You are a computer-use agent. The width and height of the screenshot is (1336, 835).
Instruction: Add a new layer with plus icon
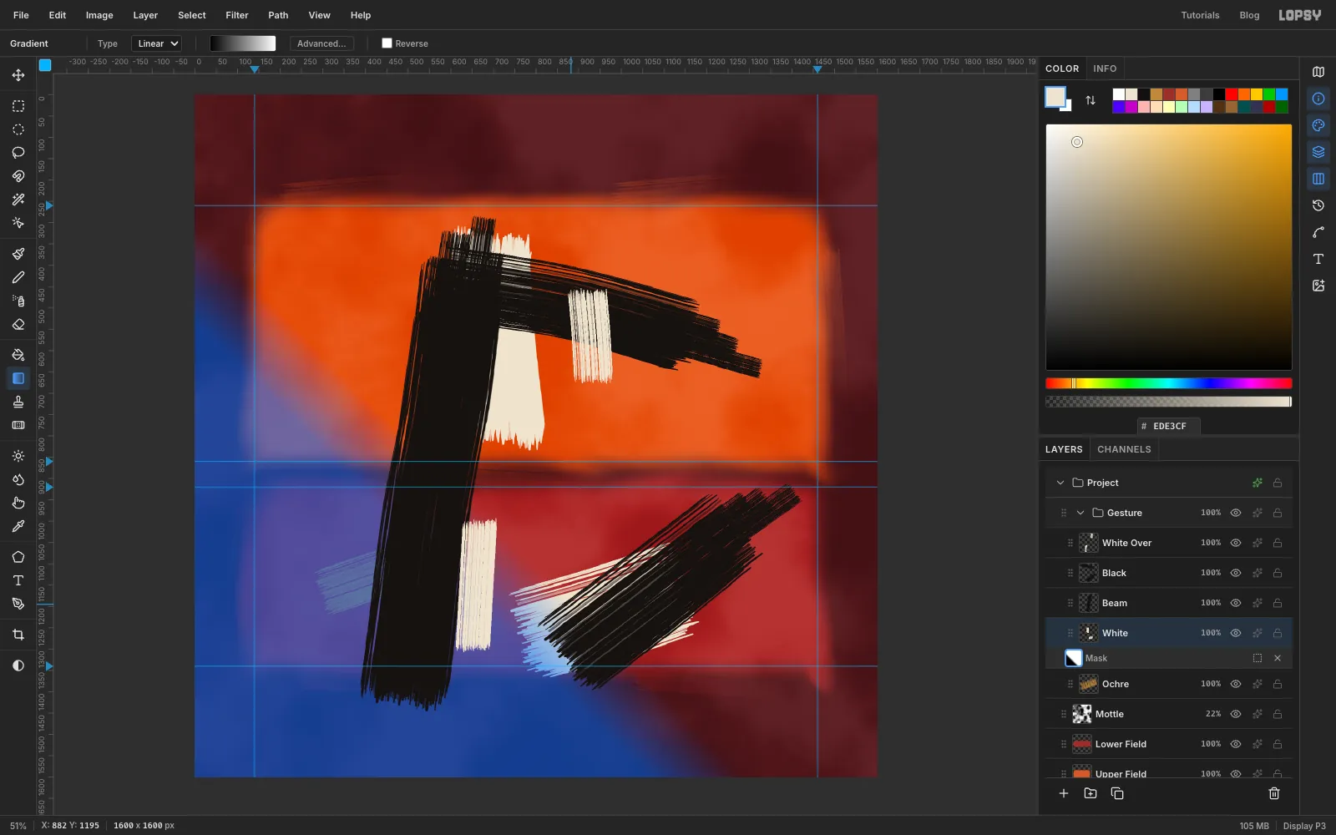pos(1064,793)
